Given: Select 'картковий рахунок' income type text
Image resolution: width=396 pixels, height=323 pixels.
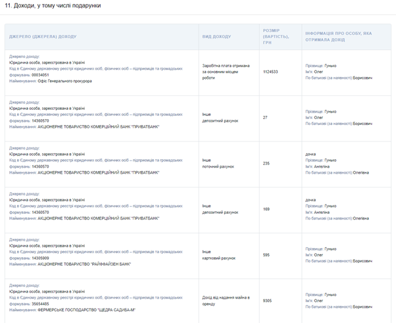Looking at the screenshot, I should tap(218, 259).
